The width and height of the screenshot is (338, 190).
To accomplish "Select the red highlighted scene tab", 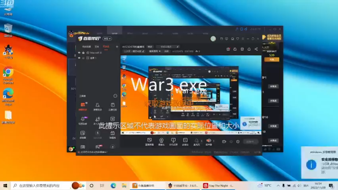I will [106, 46].
